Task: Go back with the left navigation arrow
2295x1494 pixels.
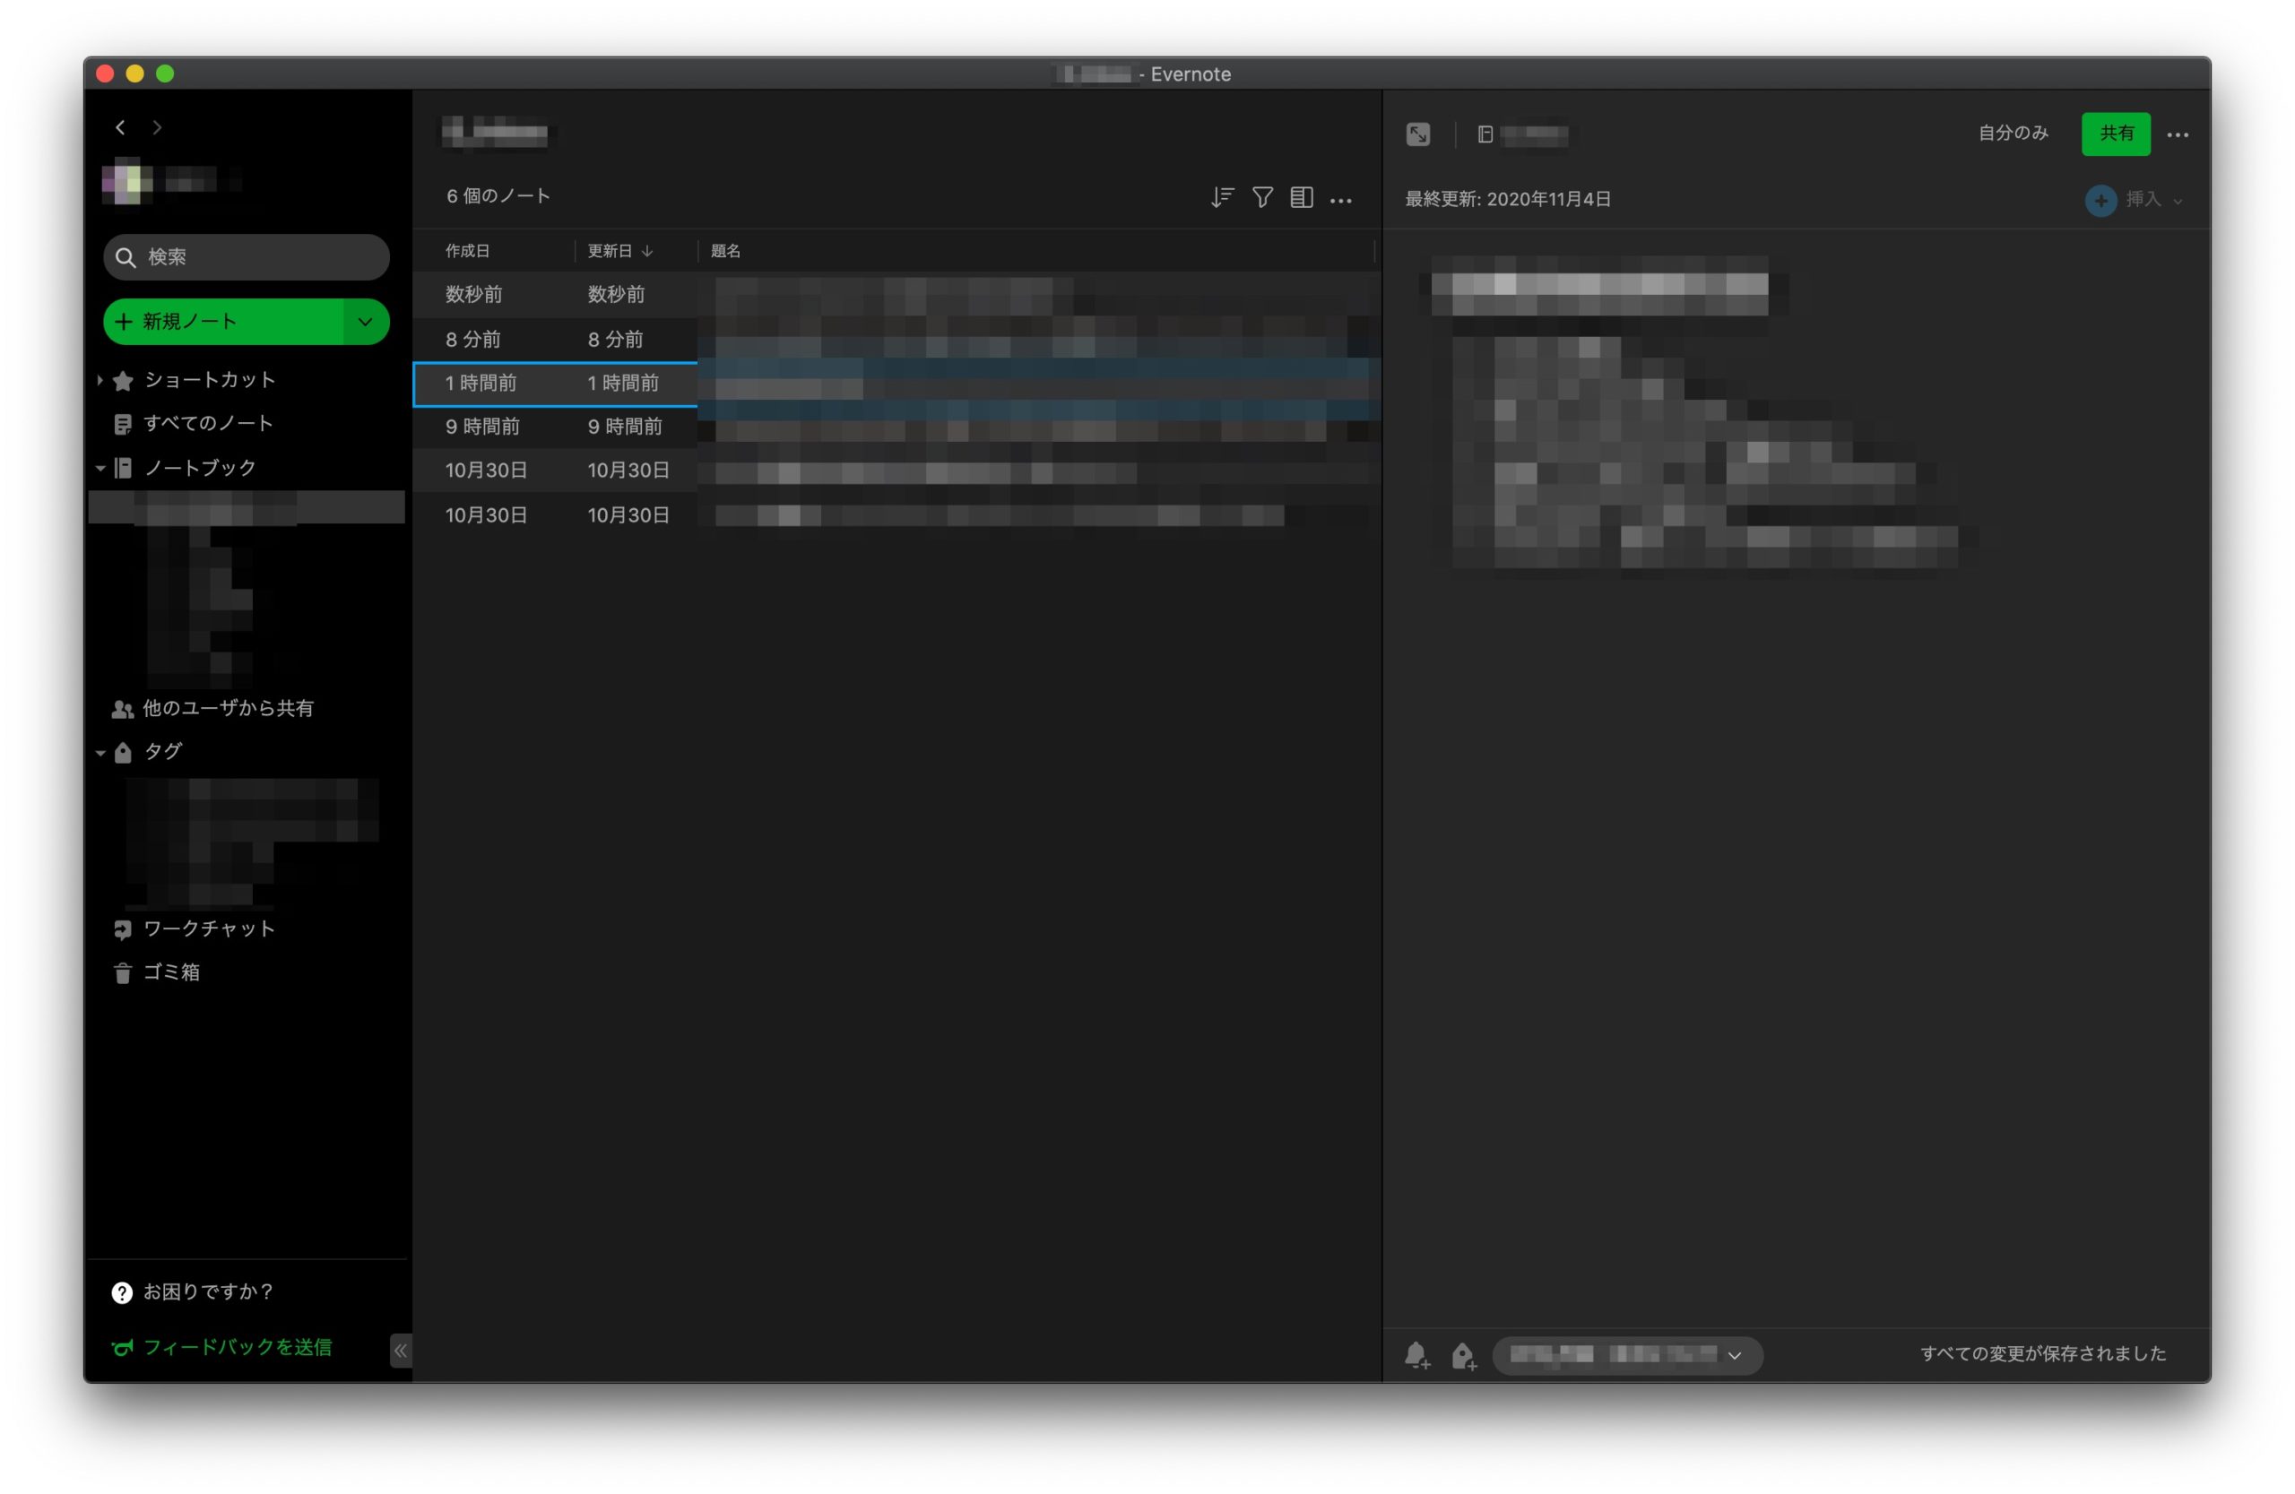Action: pyautogui.click(x=120, y=127)
